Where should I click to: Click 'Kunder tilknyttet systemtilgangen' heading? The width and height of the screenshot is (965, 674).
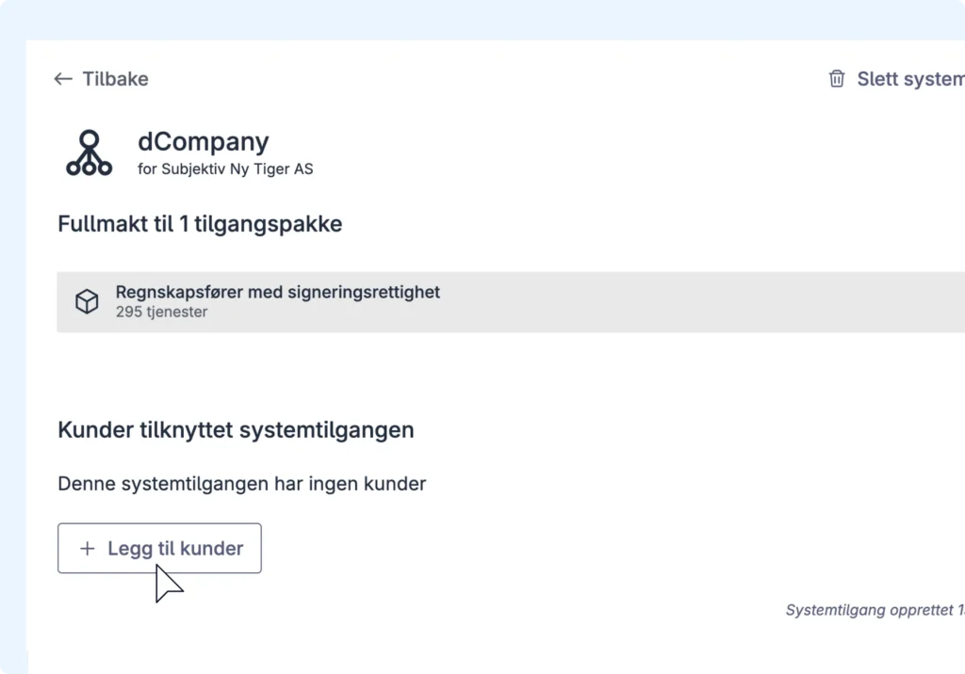236,430
